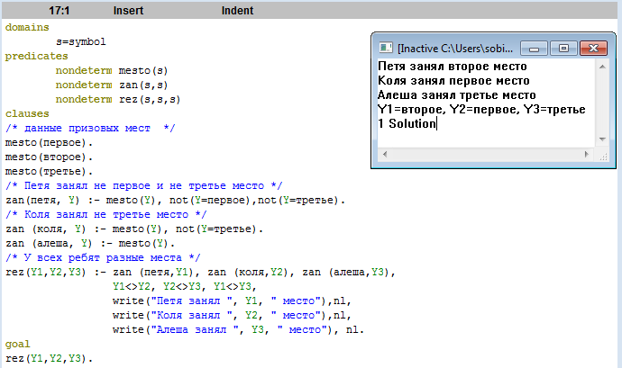Image resolution: width=622 pixels, height=368 pixels.
Task: Click the 's=symbol' declaration line
Action: click(80, 42)
